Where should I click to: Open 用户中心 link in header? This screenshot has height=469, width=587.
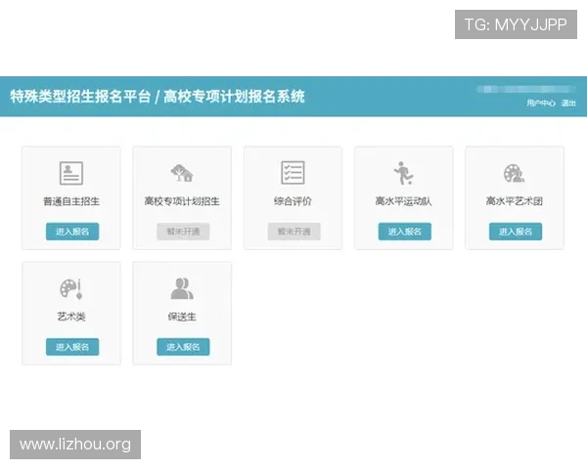541,103
